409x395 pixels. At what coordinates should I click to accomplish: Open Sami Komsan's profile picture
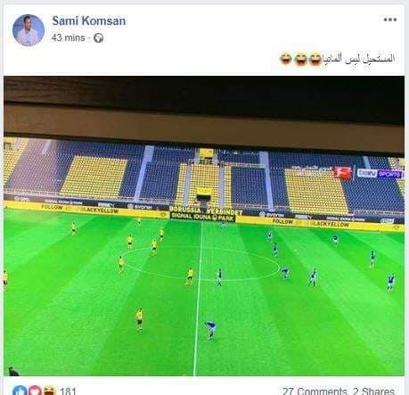29,30
